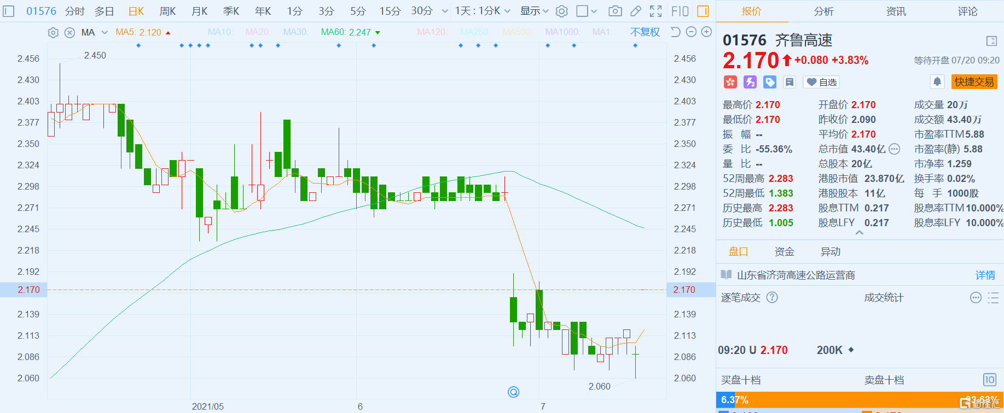Viewport: 1004px width, 413px height.
Task: Remove the MA indicator with X icon
Action: tap(69, 33)
